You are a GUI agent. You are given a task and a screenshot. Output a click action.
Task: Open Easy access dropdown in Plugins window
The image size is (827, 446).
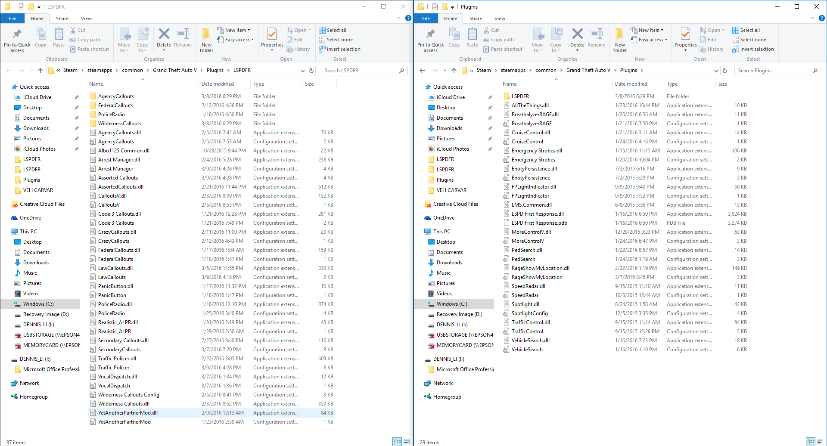click(649, 40)
